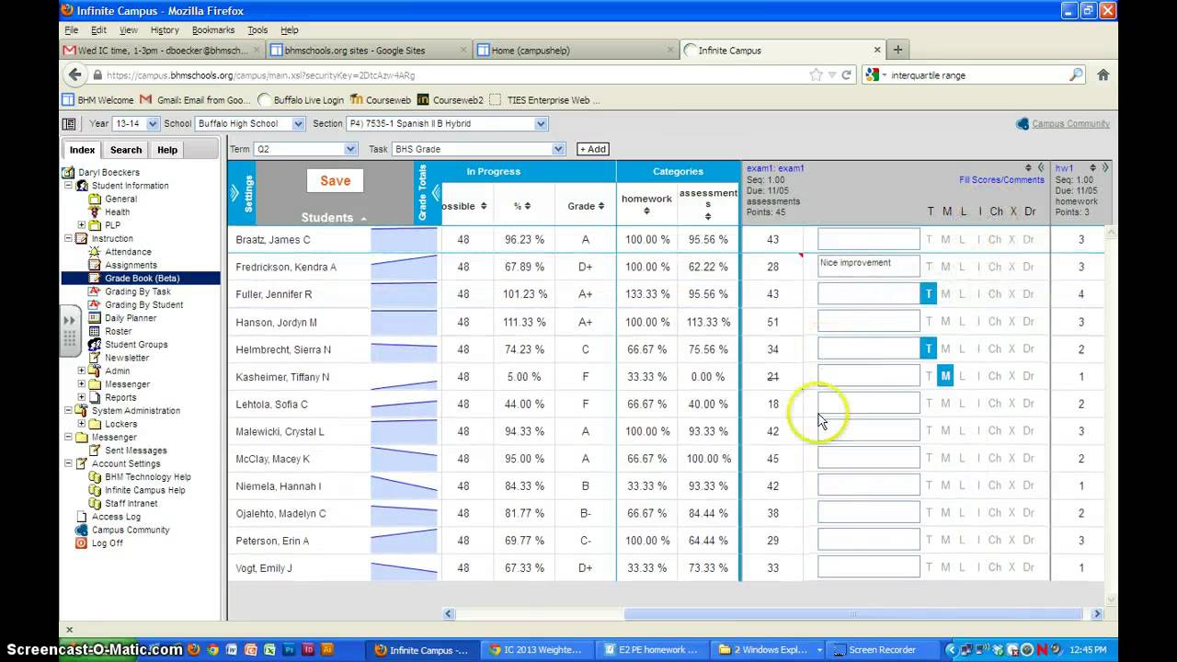Toggle Dr flag for Vogt, Emily J
1177x662 pixels.
click(1029, 567)
